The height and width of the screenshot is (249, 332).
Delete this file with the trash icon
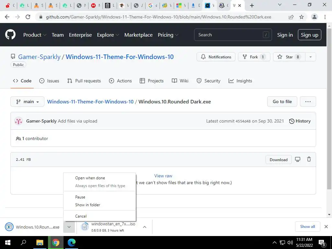click(309, 159)
